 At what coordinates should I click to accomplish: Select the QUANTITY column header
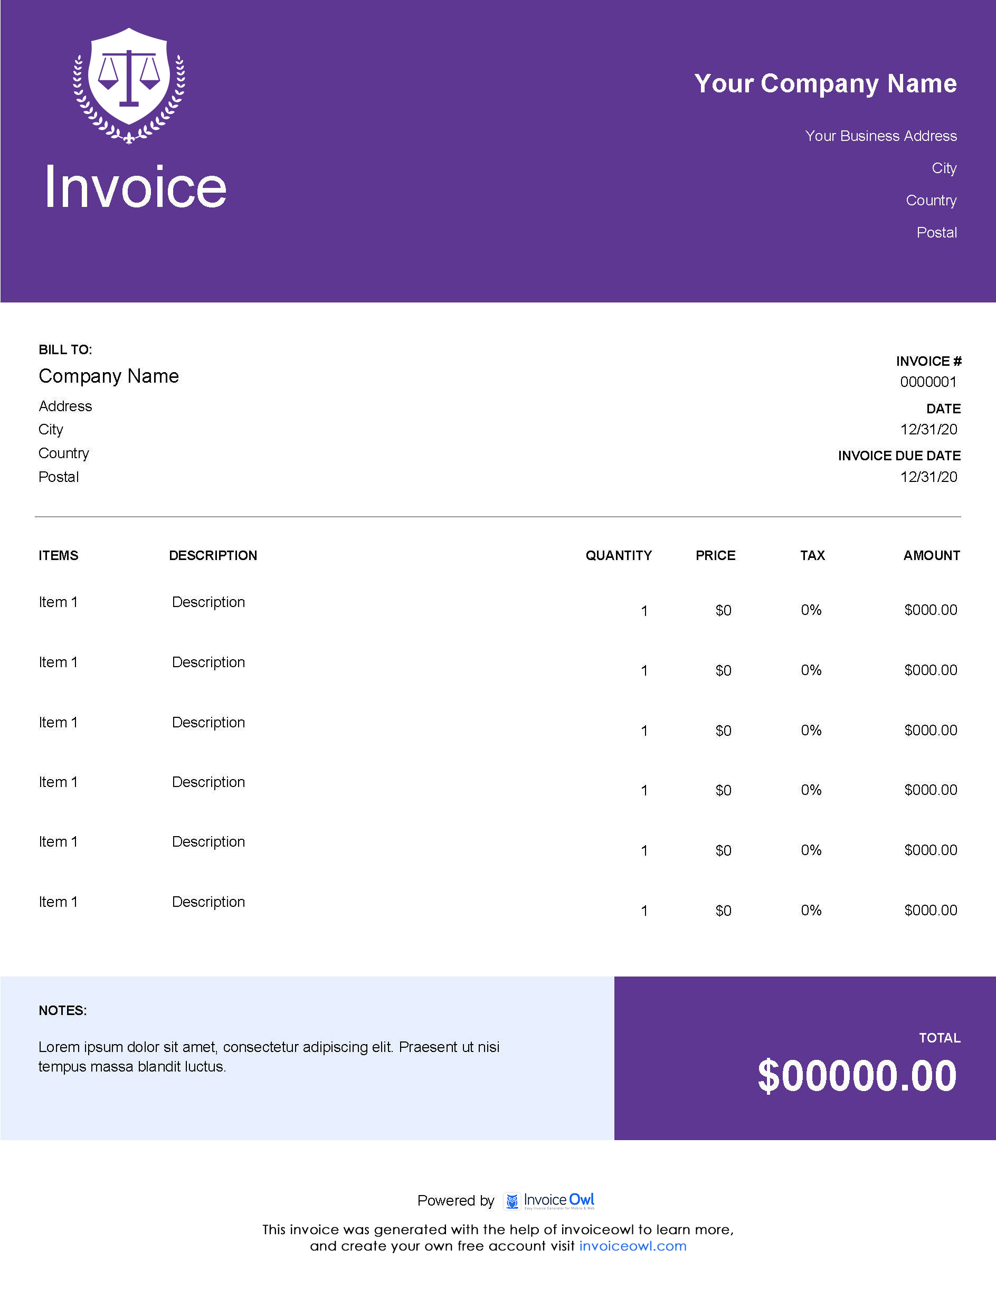(619, 555)
